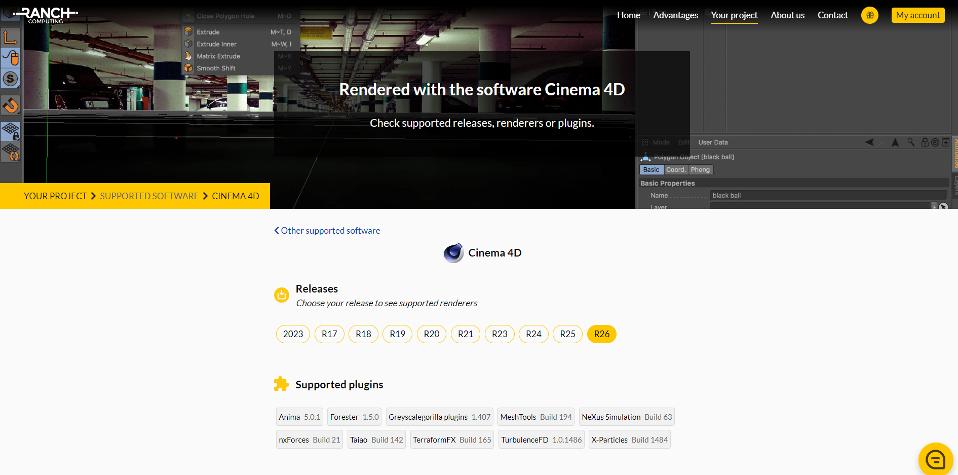Select release R26
The height and width of the screenshot is (475, 958).
pos(602,334)
